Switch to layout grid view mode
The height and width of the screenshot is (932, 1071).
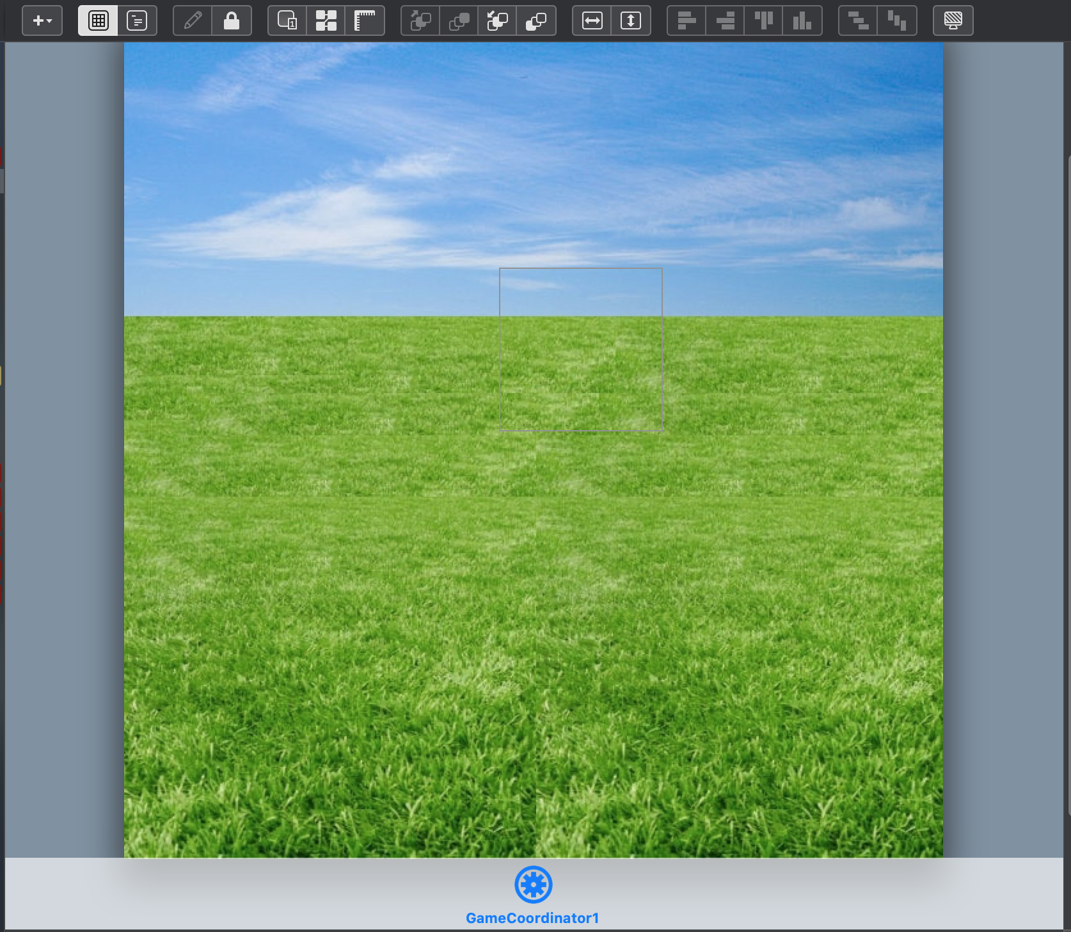tap(98, 20)
